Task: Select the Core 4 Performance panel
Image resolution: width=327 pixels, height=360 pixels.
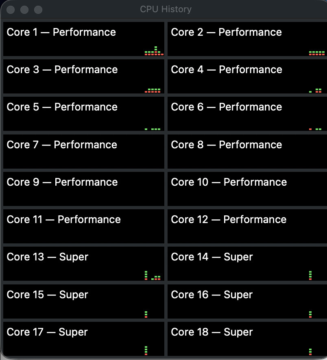Action: pyautogui.click(x=247, y=76)
